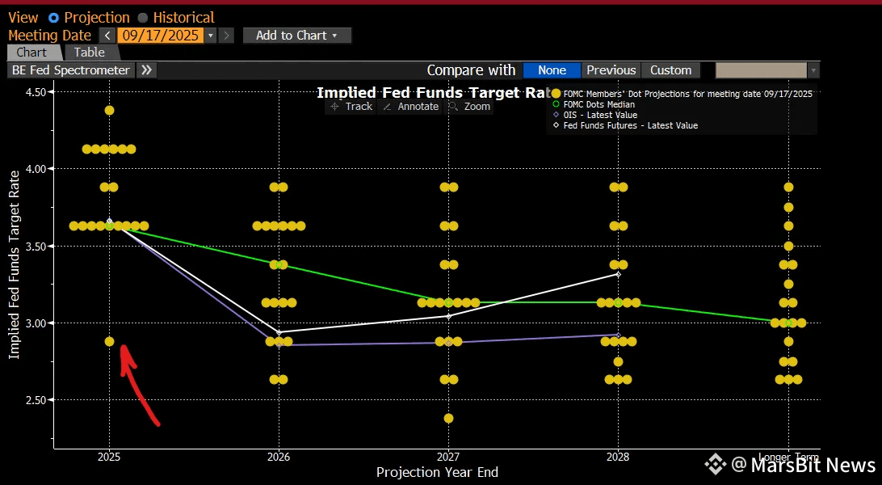
Task: Click the gray color box beside Custom
Action: 761,70
